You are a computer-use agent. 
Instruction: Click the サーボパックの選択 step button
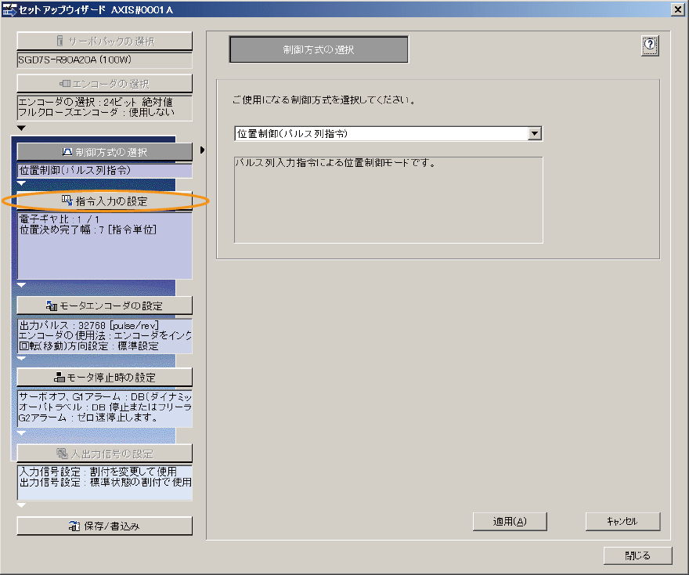pyautogui.click(x=104, y=41)
